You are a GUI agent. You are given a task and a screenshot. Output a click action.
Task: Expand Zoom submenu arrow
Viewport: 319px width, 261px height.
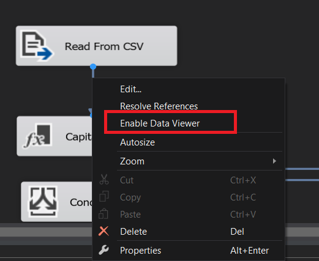(x=274, y=161)
